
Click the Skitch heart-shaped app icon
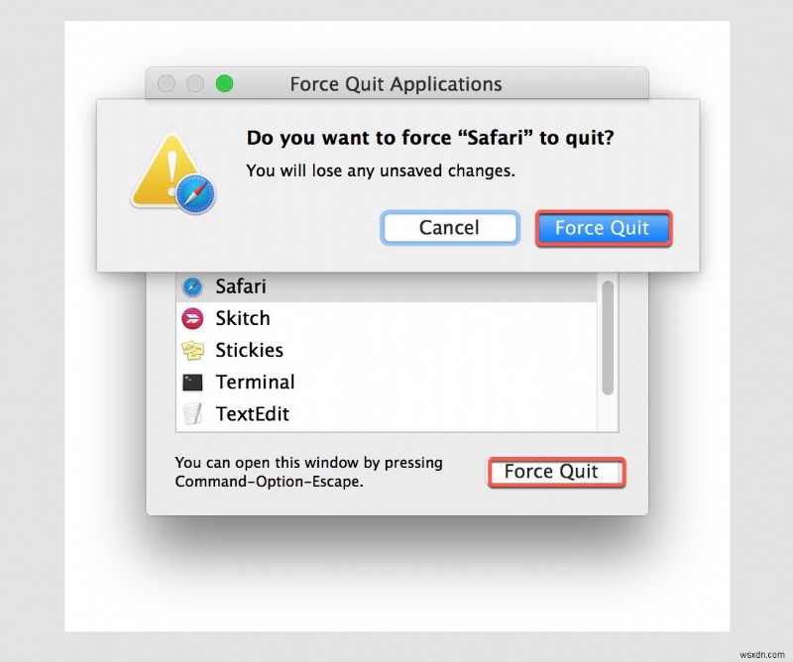tap(194, 318)
